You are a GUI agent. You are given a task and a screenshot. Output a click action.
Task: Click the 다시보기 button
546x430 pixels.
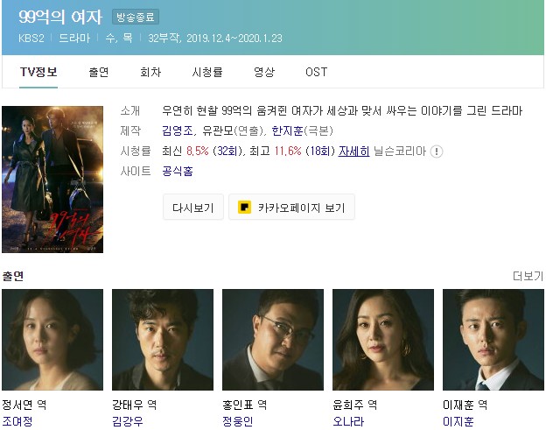[193, 207]
